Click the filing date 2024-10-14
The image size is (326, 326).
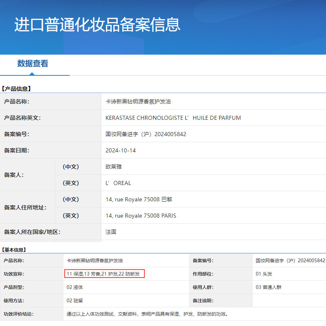tap(121, 150)
